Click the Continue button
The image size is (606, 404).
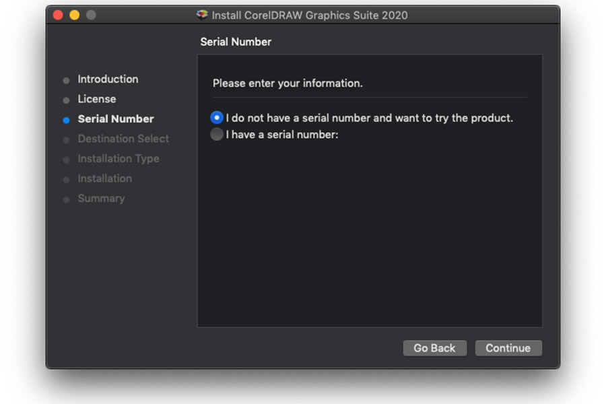click(x=508, y=348)
